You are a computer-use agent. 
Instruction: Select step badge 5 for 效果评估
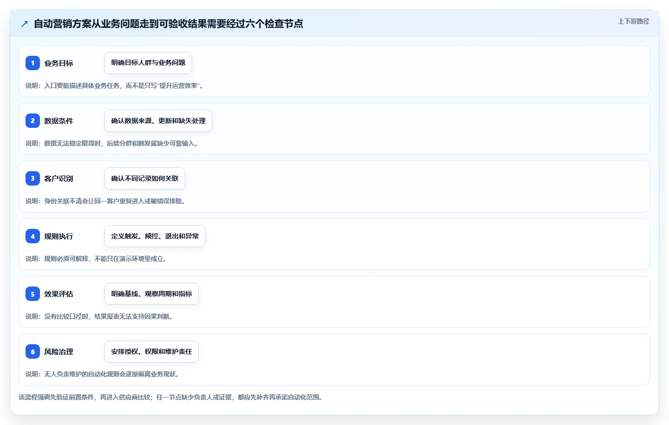point(33,294)
